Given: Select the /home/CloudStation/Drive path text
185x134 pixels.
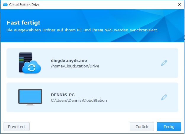Looking at the screenshot, I should click(x=75, y=66).
